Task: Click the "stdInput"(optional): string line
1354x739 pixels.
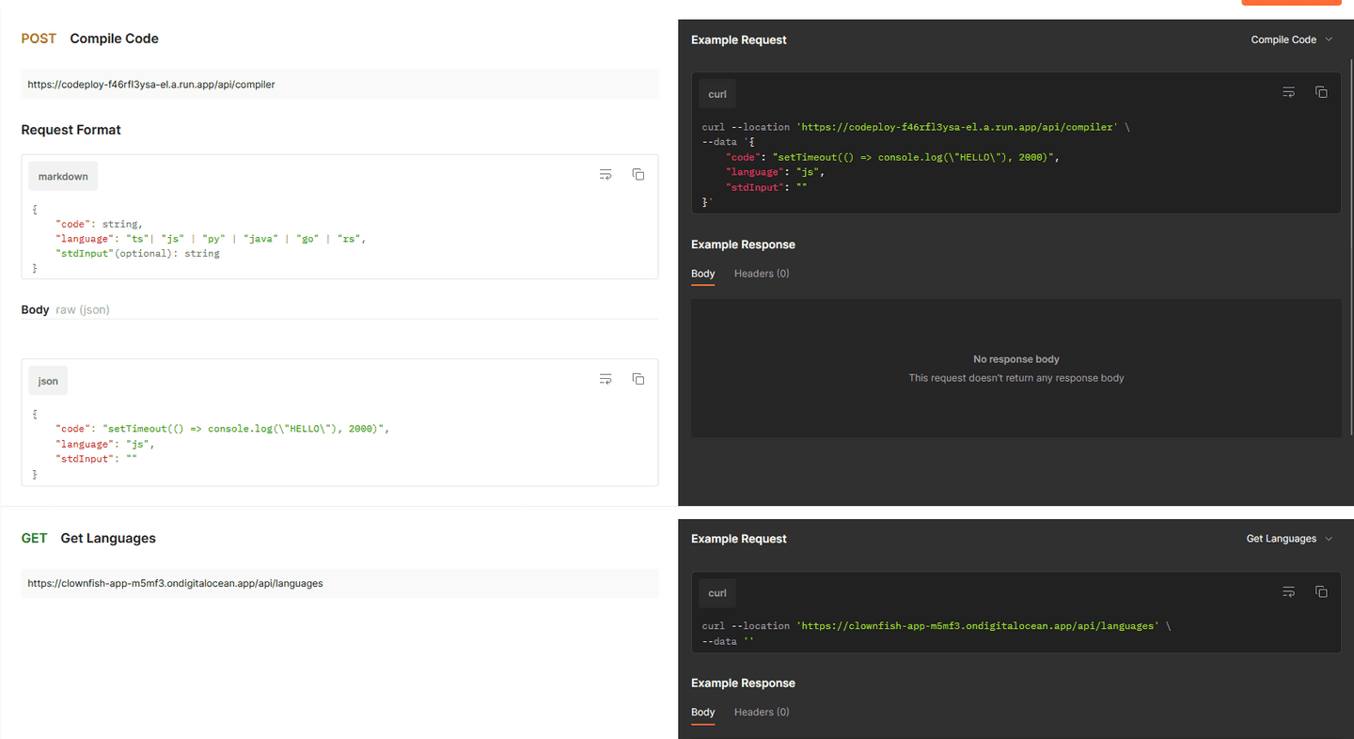Action: (137, 254)
